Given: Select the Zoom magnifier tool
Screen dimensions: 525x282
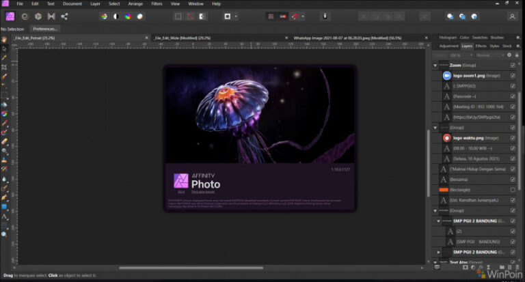Looking at the screenshot, I should coord(4,234).
